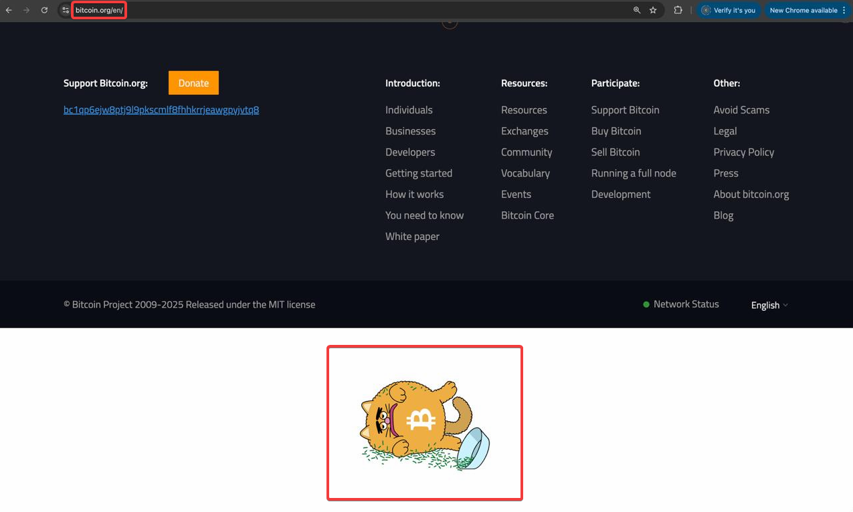Open the Press link
The image size is (853, 512).
click(726, 173)
